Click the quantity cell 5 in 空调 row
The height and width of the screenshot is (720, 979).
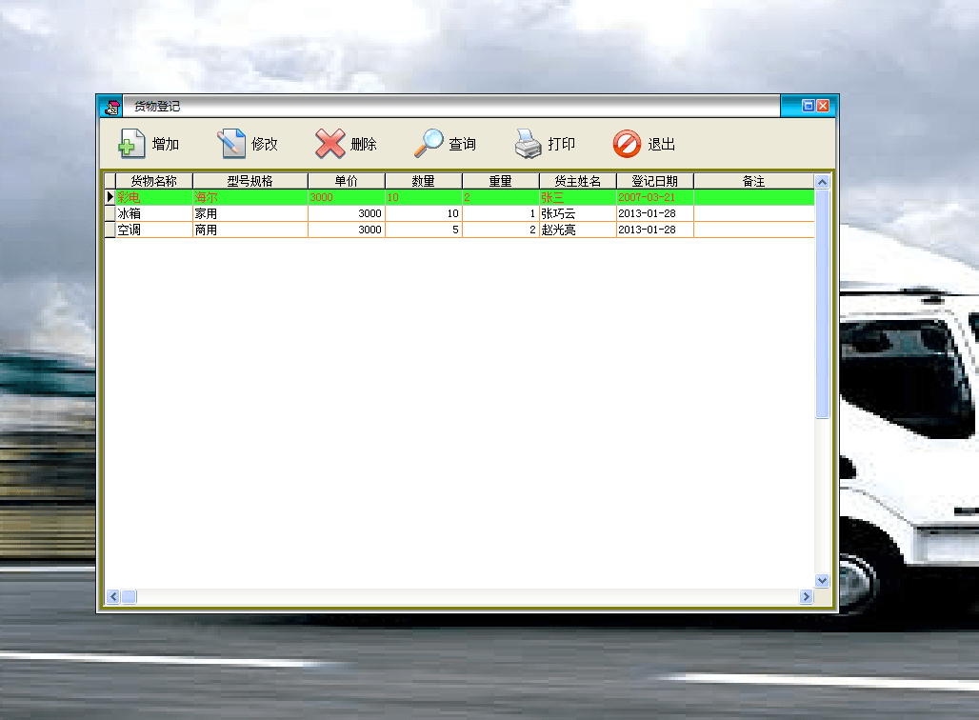[x=424, y=230]
